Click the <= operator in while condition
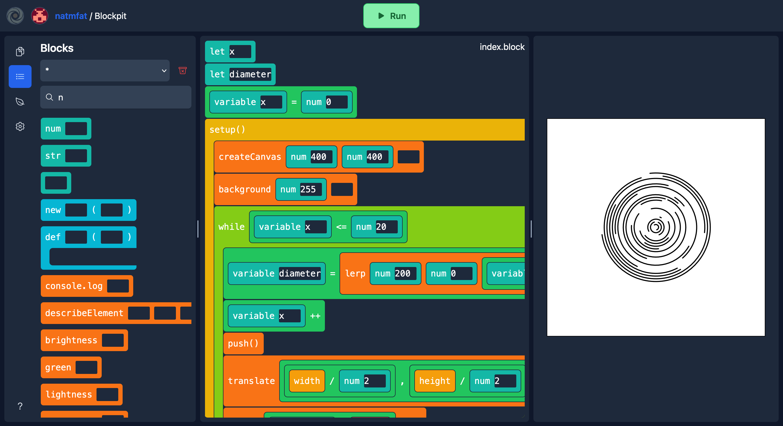 341,227
